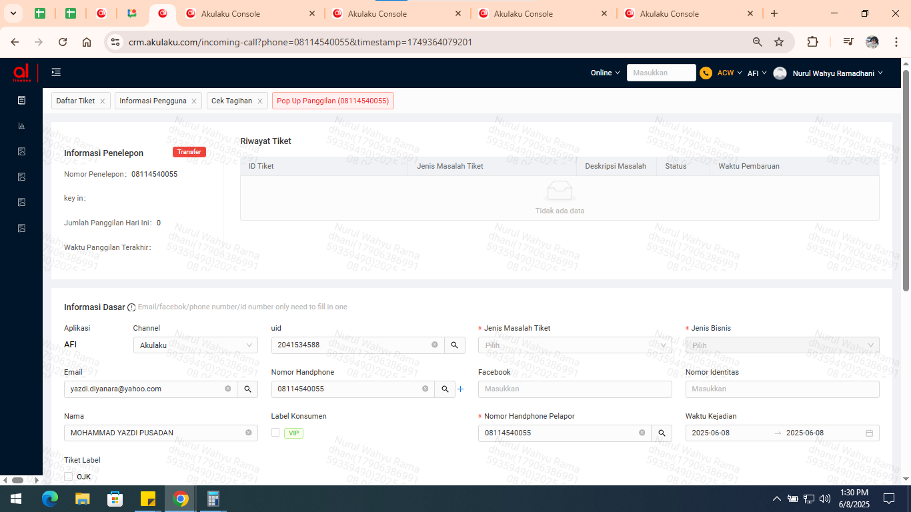Click the Nomor Identitas input field
The image size is (911, 512).
(782, 389)
